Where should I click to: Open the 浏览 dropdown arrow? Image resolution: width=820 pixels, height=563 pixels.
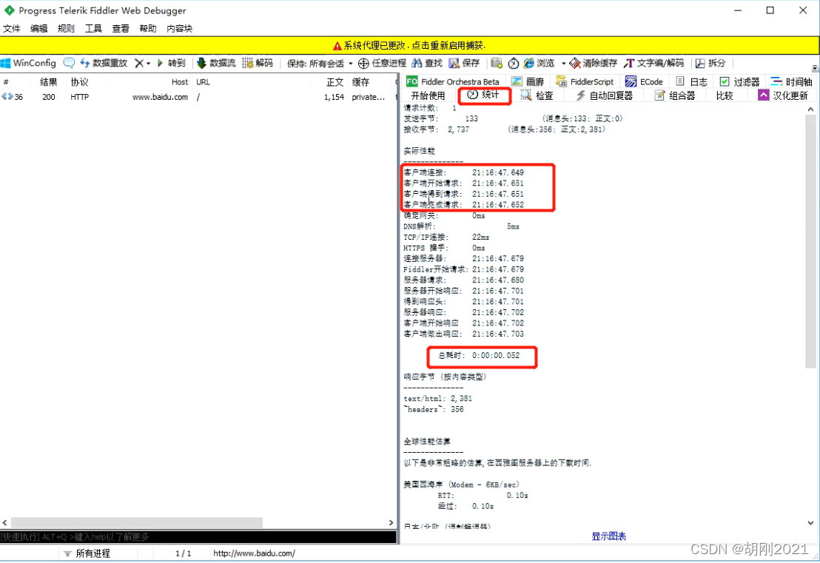click(x=563, y=64)
